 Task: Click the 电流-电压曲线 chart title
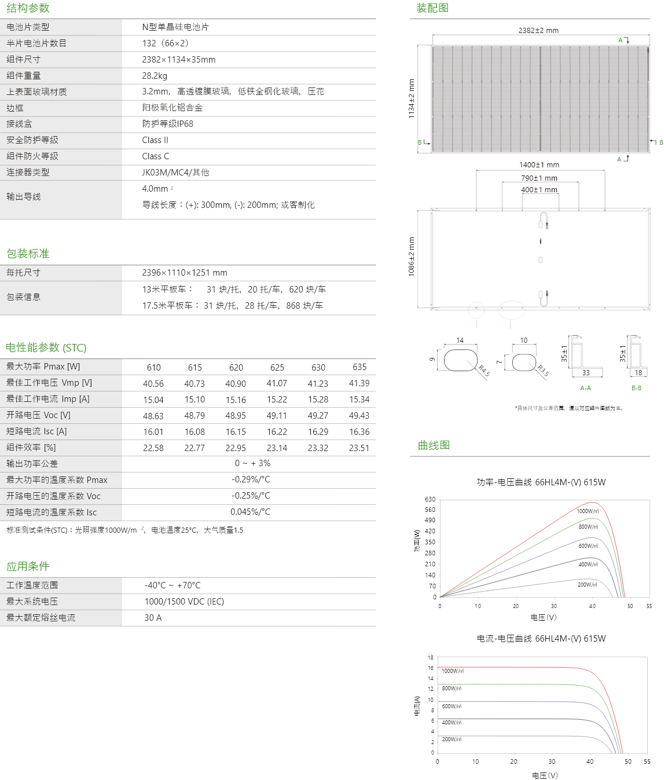541,639
